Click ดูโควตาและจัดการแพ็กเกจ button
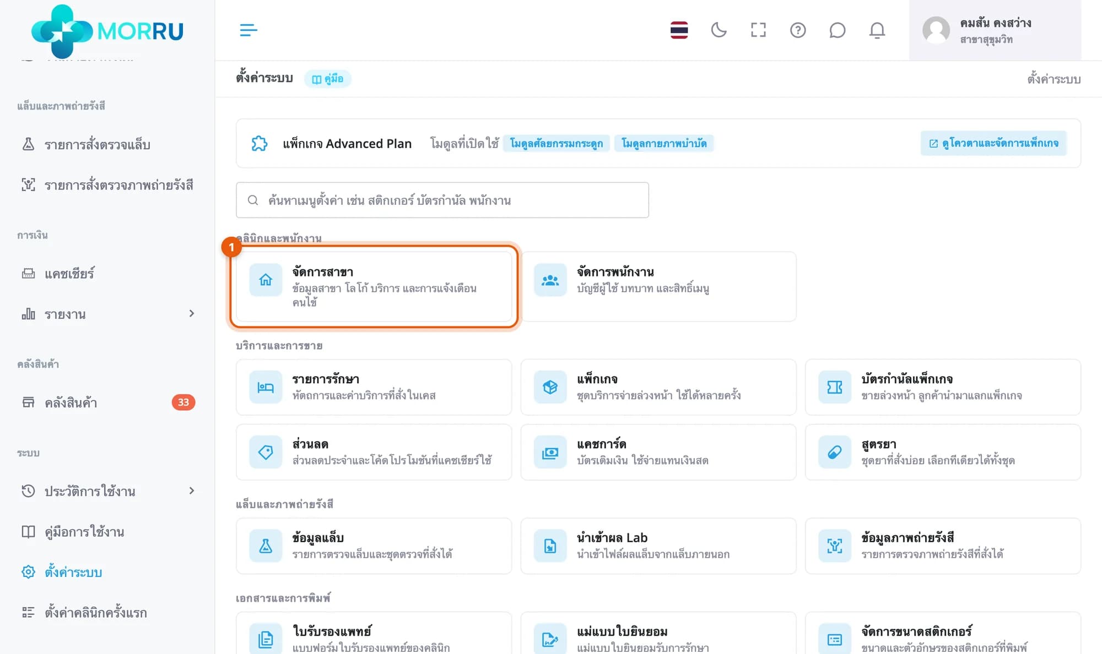Image resolution: width=1102 pixels, height=654 pixels. [993, 143]
